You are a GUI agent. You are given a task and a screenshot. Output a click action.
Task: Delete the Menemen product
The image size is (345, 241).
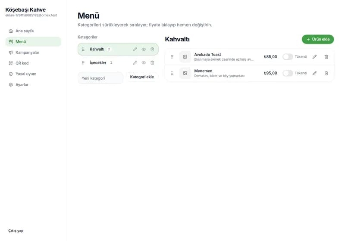coord(326,73)
